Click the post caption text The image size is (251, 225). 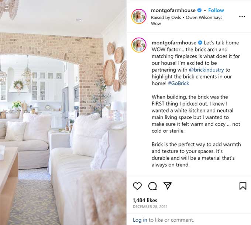[x=196, y=104]
